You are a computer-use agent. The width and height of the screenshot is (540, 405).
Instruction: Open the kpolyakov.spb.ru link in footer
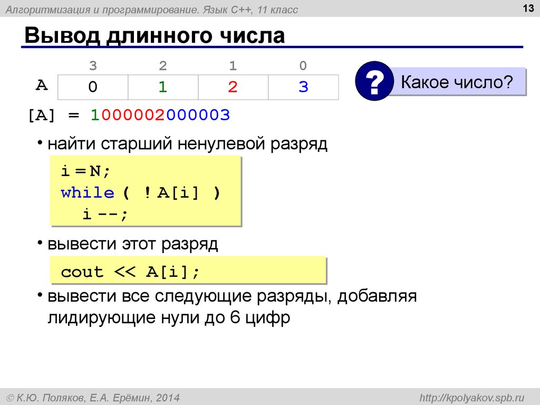(x=472, y=398)
